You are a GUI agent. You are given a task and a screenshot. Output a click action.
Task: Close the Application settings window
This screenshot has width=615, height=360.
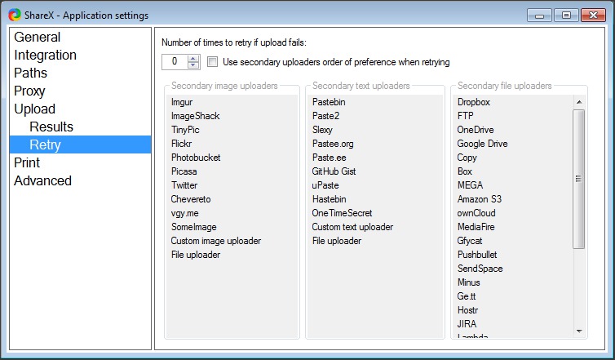tap(590, 15)
